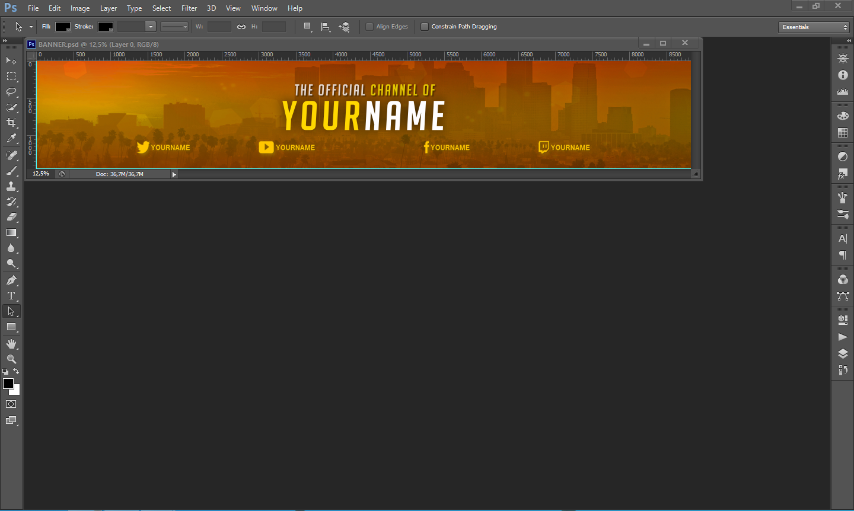Select the Gradient tool
Screen dimensions: 854x511
pyautogui.click(x=11, y=232)
